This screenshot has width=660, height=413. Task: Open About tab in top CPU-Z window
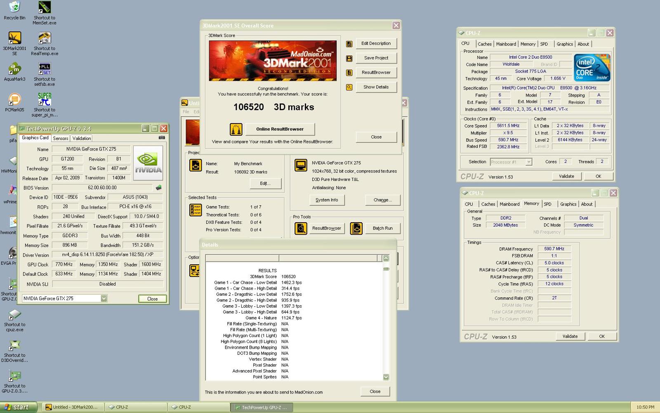(x=583, y=44)
